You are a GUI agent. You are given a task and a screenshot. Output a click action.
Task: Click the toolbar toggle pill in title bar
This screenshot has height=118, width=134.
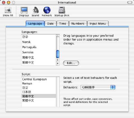130,3
